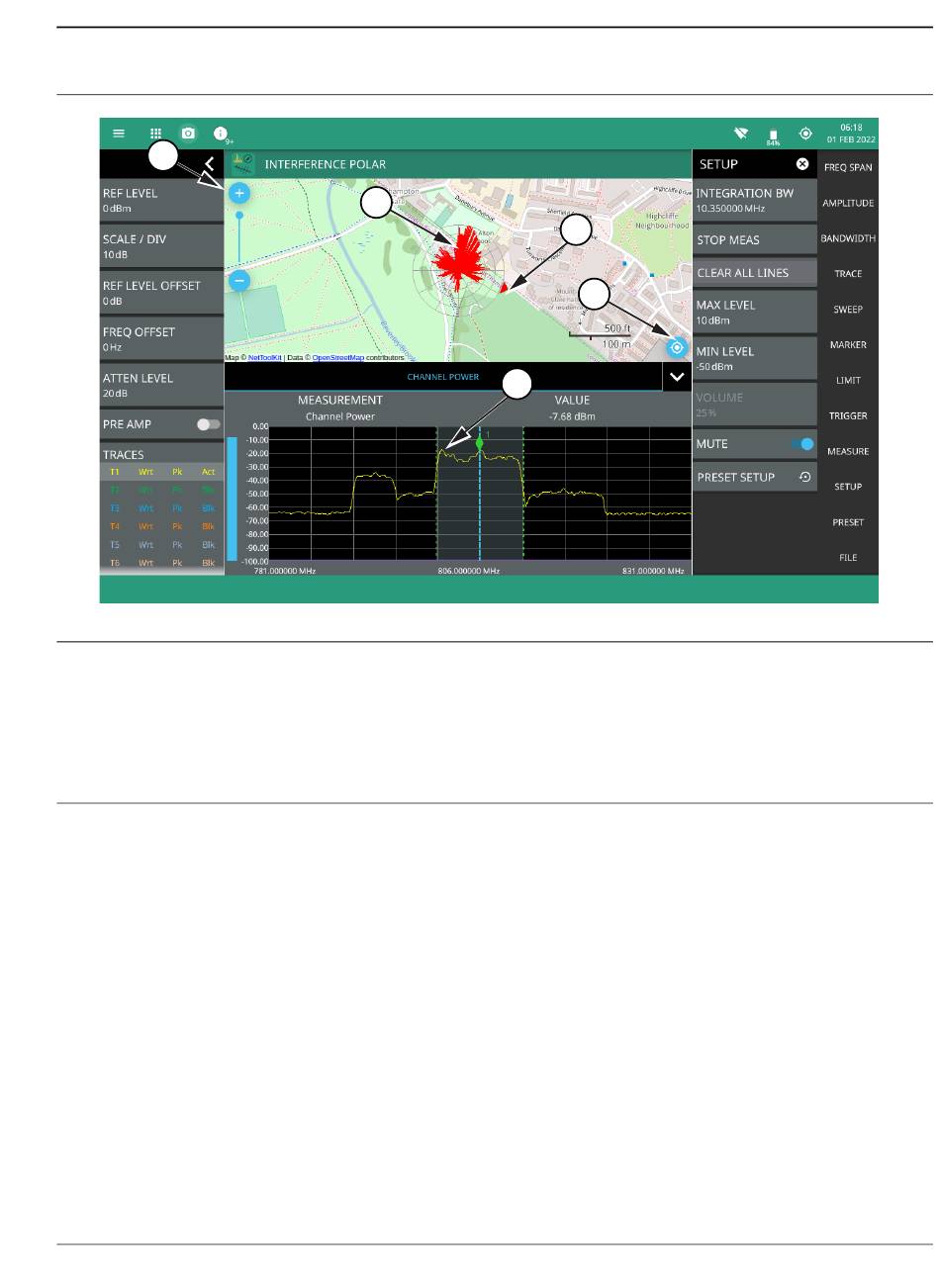Close the Setup panel
The height and width of the screenshot is (1277, 940).
click(x=802, y=164)
